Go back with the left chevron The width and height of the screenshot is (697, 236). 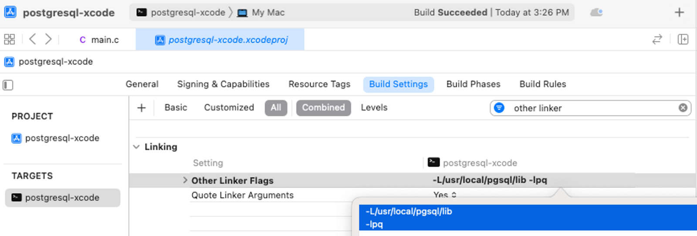click(x=32, y=39)
